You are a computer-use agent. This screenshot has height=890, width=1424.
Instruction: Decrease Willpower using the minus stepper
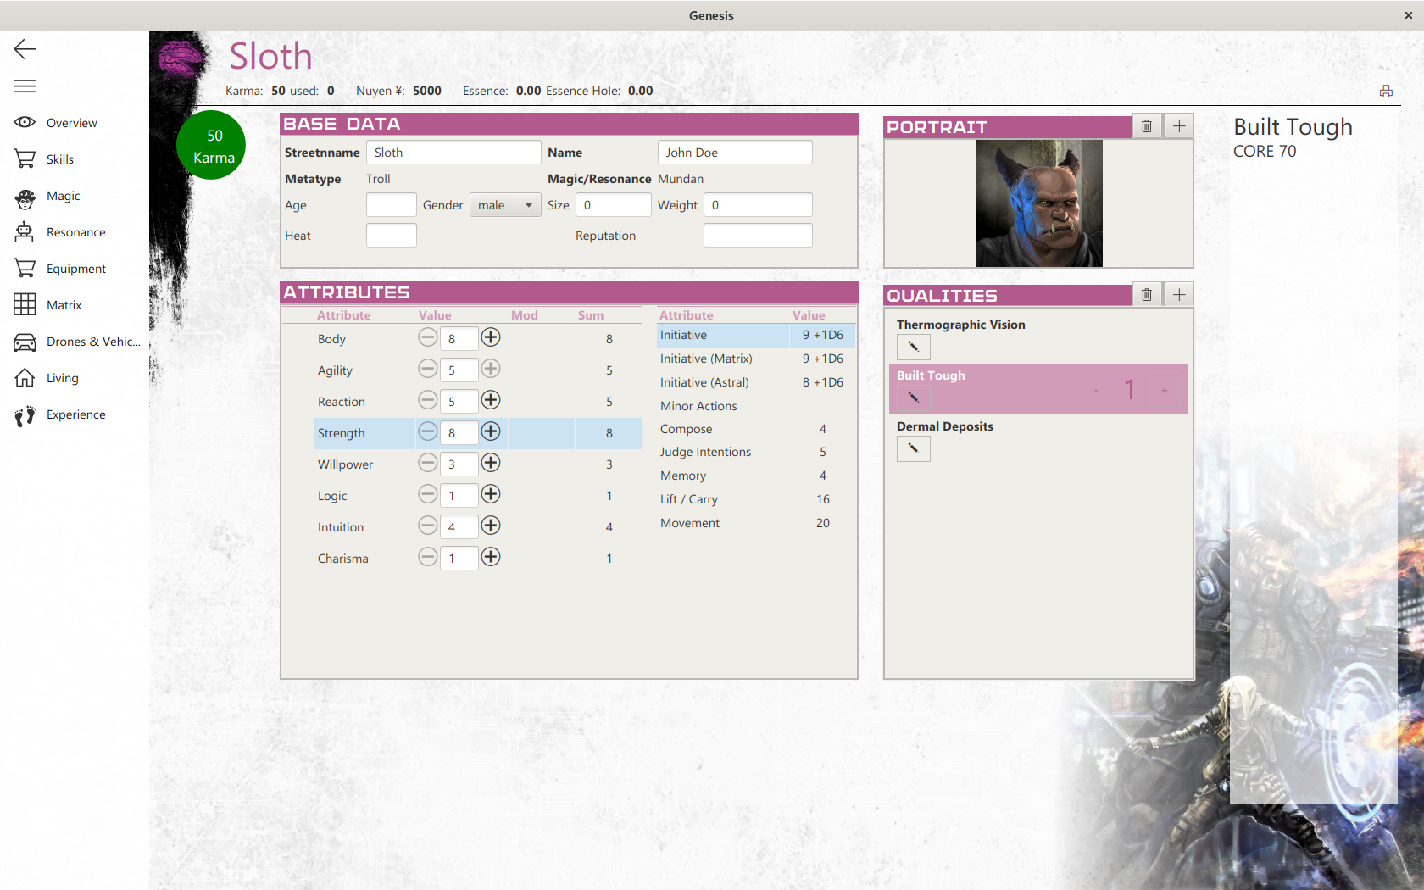pyautogui.click(x=427, y=463)
